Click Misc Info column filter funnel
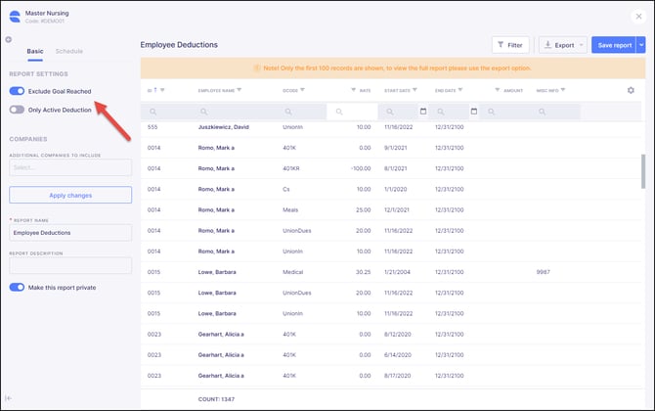This screenshot has width=655, height=411. click(x=563, y=90)
